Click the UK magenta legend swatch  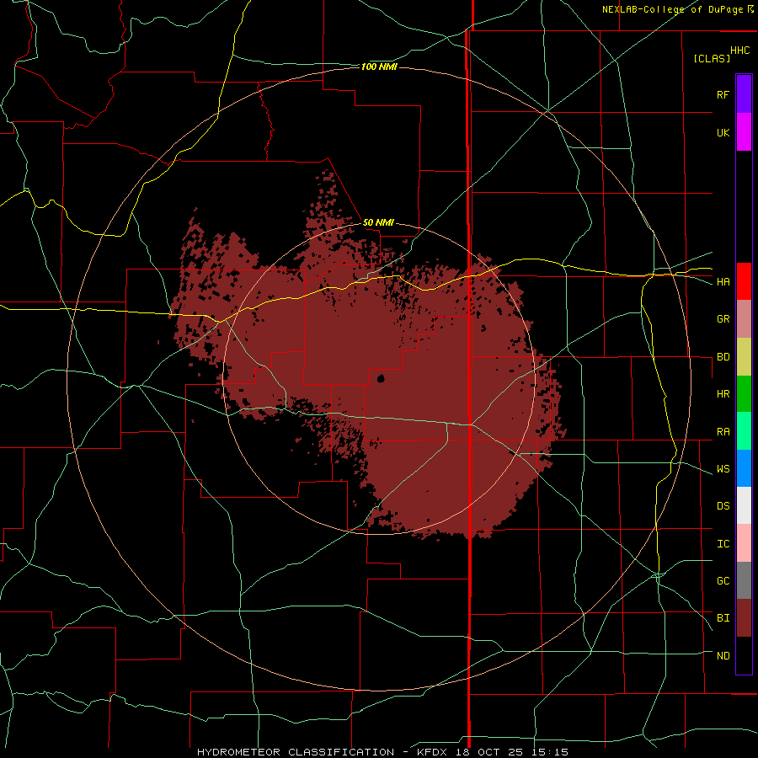[744, 132]
